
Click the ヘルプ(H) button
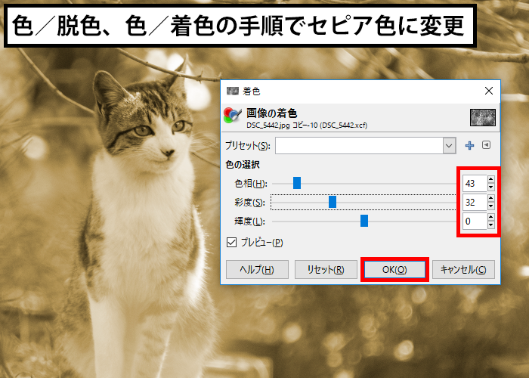click(x=257, y=269)
